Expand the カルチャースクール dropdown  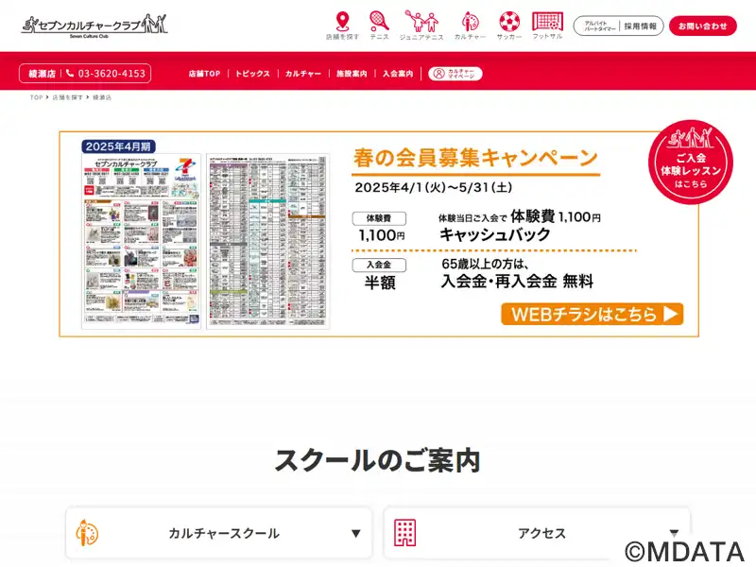point(219,533)
